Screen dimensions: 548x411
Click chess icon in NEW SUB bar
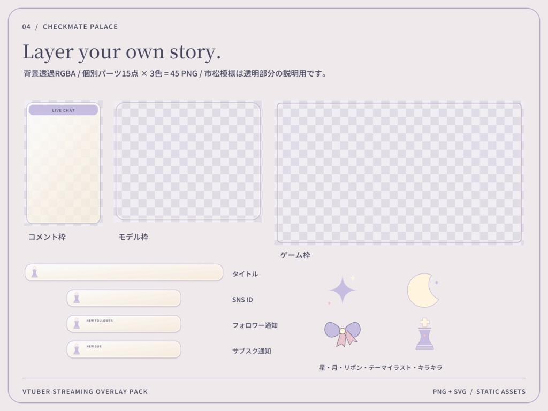click(x=77, y=349)
